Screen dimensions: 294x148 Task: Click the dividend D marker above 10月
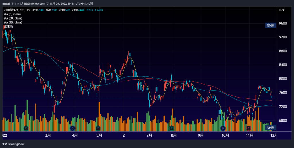click(x=223, y=128)
